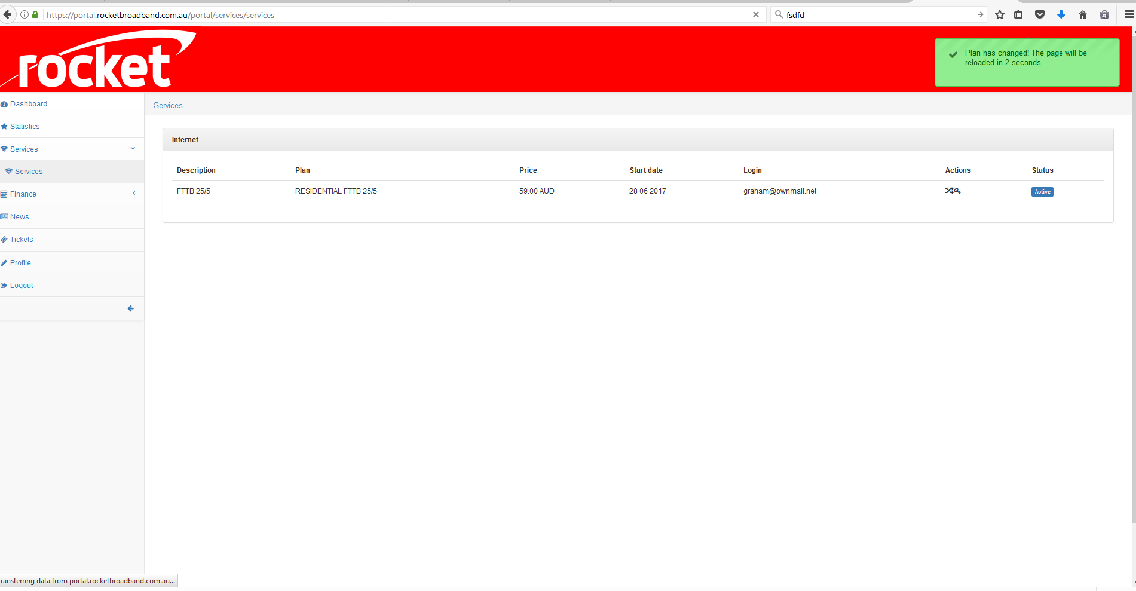Click the Logout link
This screenshot has height=591, width=1136.
pos(22,286)
